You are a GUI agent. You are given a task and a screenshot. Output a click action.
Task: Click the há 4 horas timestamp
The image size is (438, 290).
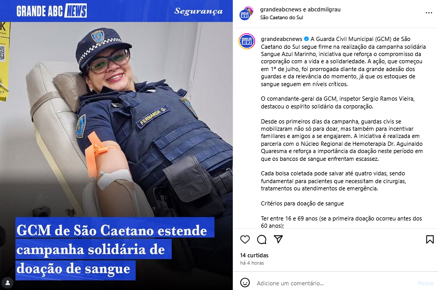pyautogui.click(x=252, y=263)
